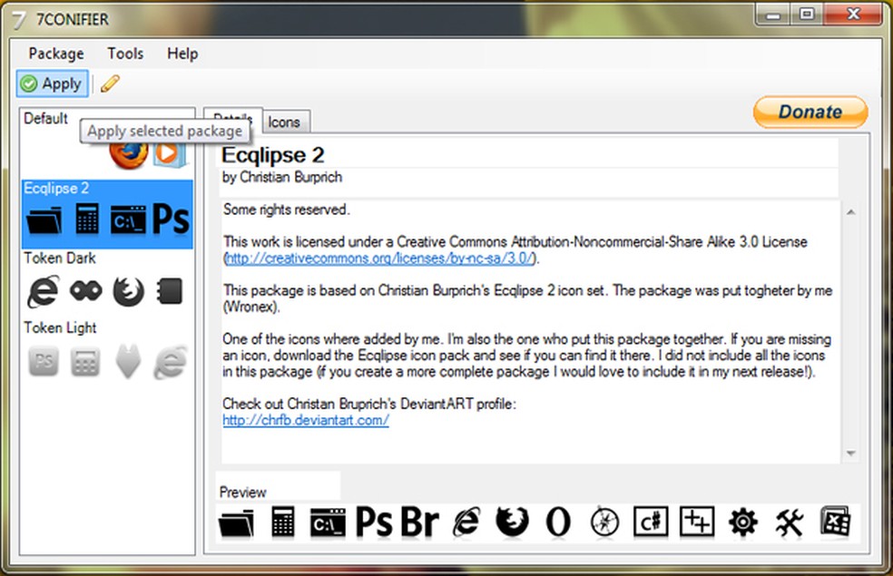Click the Ps Photoshop icon in Preview strip
This screenshot has width=893, height=576.
pos(374,522)
